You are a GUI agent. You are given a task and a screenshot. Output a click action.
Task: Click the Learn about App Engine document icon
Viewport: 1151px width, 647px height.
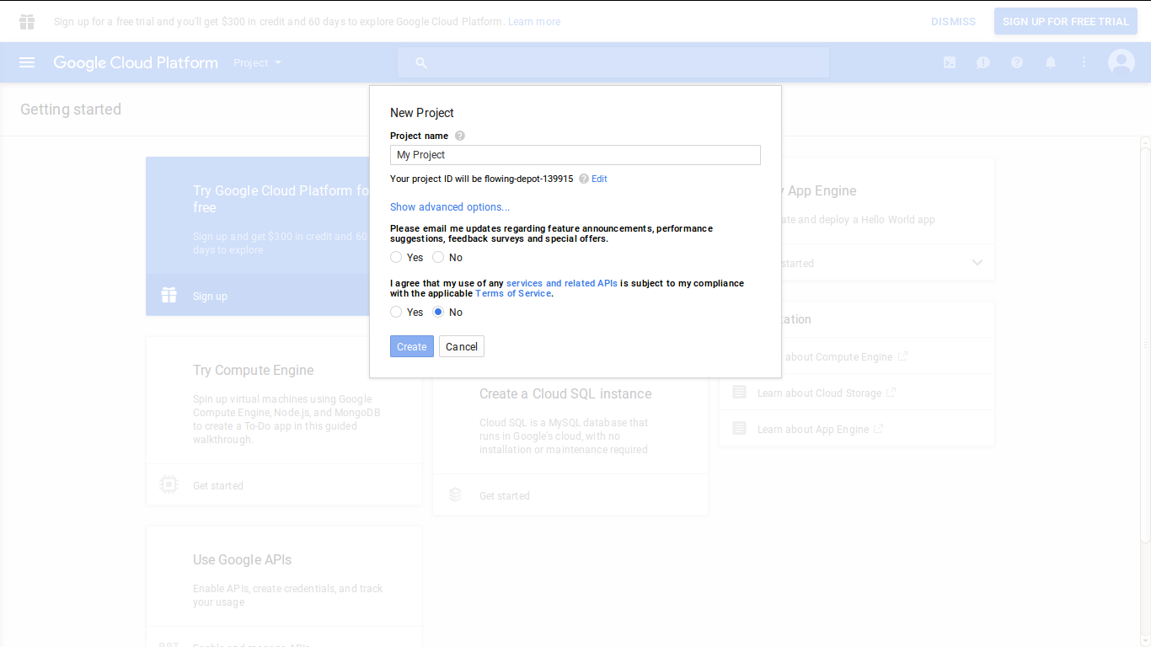coord(740,429)
